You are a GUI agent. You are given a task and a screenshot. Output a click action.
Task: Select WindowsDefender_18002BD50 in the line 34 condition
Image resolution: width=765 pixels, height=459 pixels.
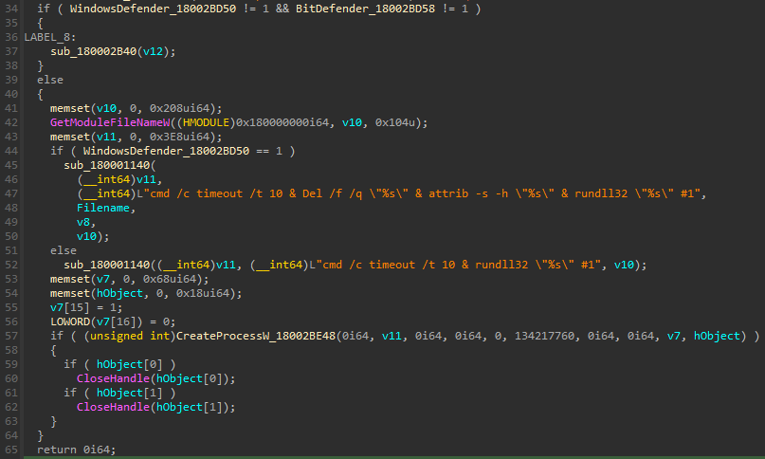click(153, 9)
